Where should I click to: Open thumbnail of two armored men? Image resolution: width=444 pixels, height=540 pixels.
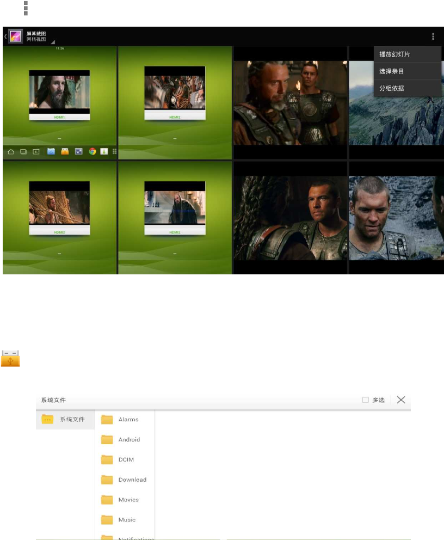click(x=290, y=103)
